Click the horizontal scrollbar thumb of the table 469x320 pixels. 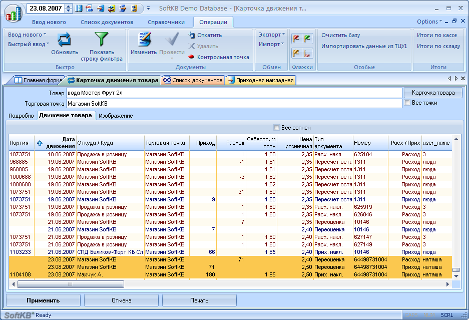coord(71,284)
